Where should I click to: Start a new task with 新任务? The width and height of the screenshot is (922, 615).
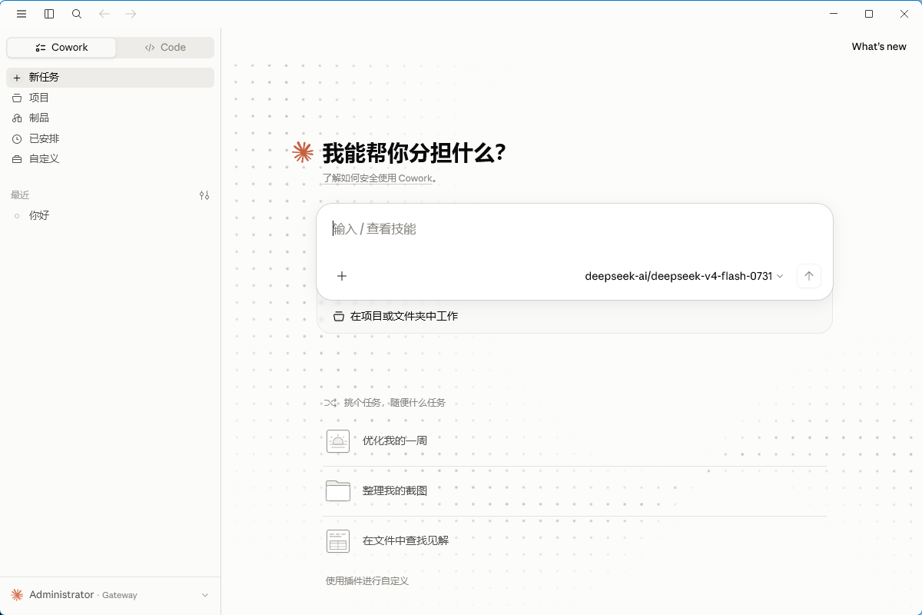pyautogui.click(x=110, y=78)
